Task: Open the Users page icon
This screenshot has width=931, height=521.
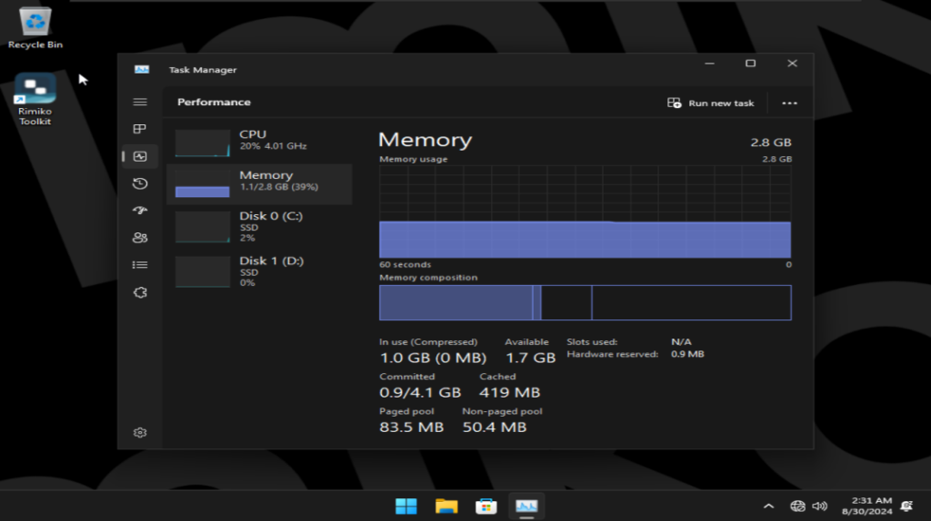Action: pyautogui.click(x=140, y=238)
